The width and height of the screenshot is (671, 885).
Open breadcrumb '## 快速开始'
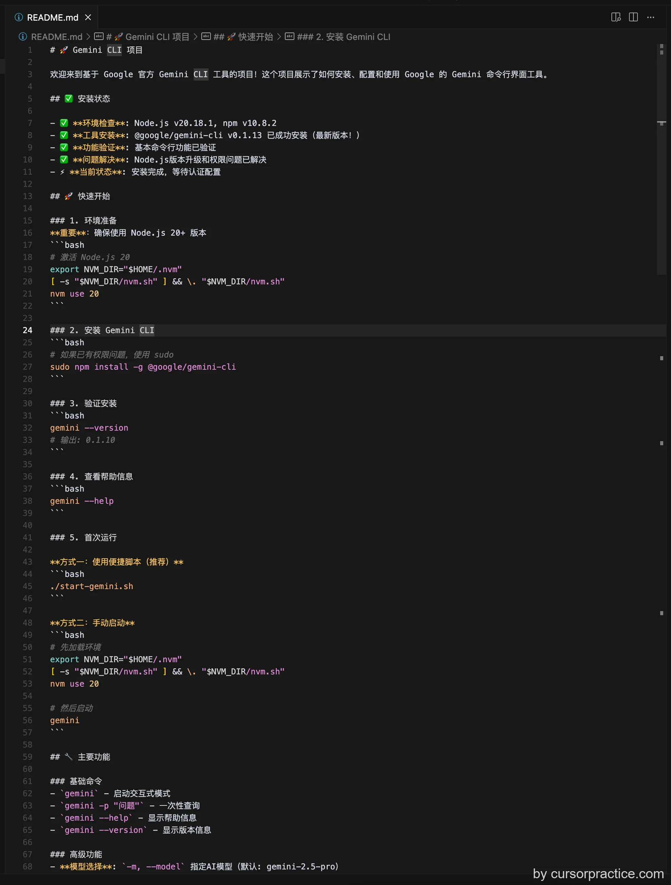pos(243,37)
